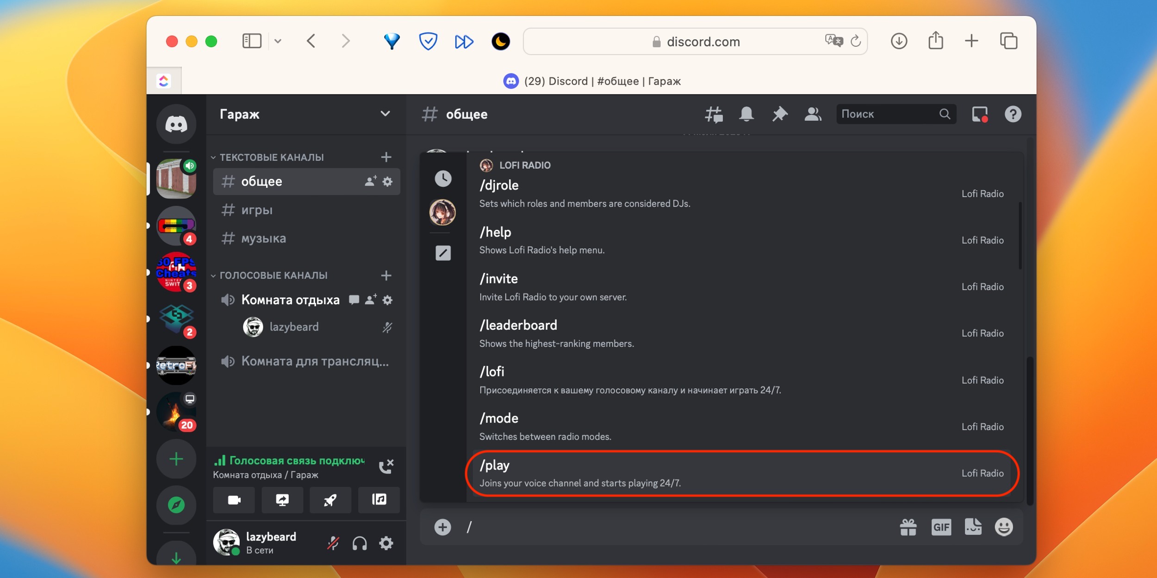Turn on camera in voice panel
This screenshot has height=578, width=1157.
pyautogui.click(x=234, y=500)
